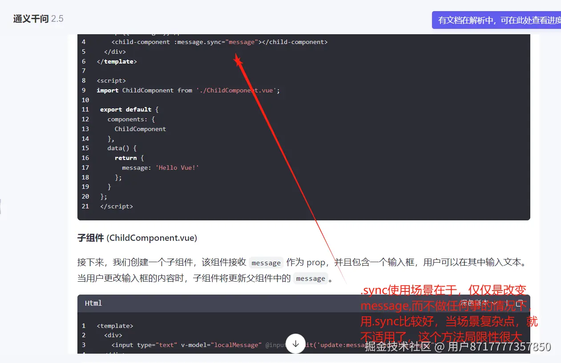Click the data() { code line
The height and width of the screenshot is (363, 561).
point(122,148)
